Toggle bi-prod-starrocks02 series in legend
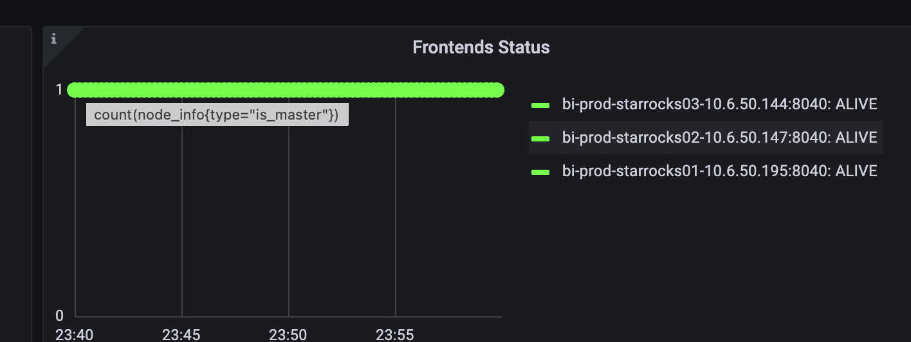This screenshot has width=911, height=342. point(719,138)
